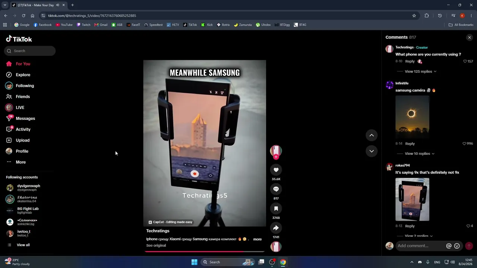Viewport: 477px width, 268px height.
Task: Share the video using arrow icon
Action: (276, 228)
